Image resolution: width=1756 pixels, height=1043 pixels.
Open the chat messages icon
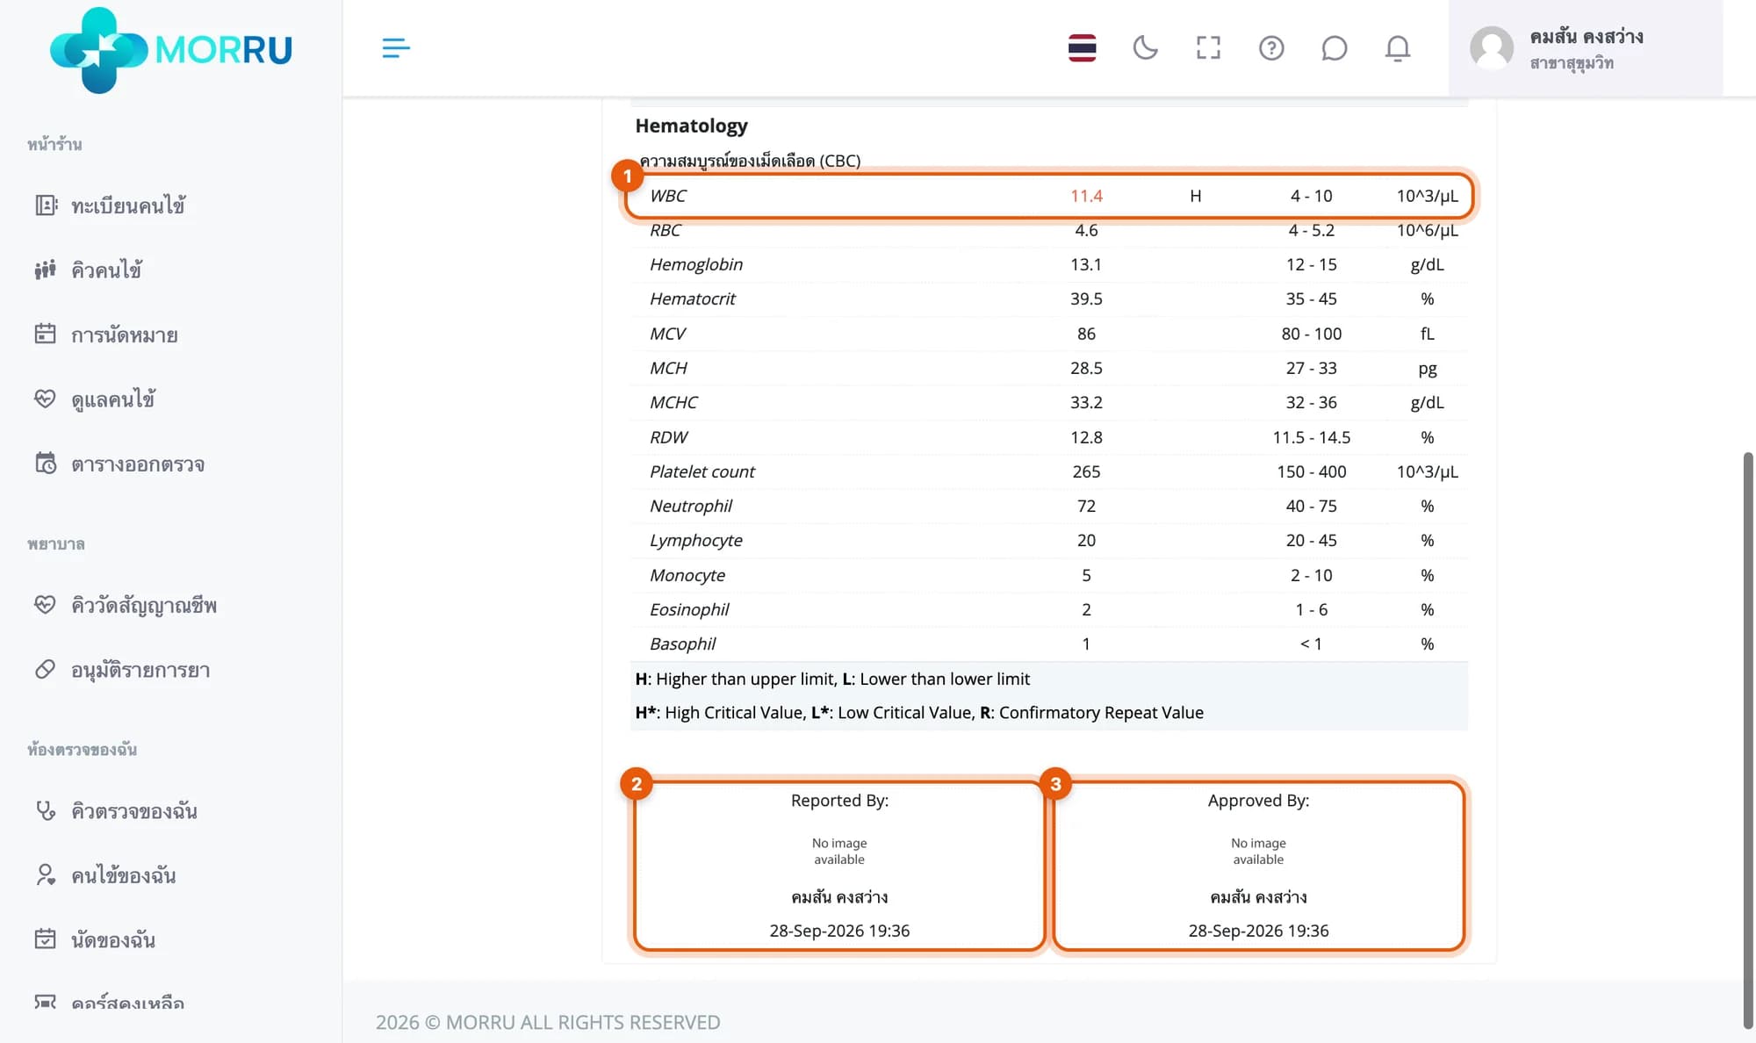pyautogui.click(x=1334, y=47)
